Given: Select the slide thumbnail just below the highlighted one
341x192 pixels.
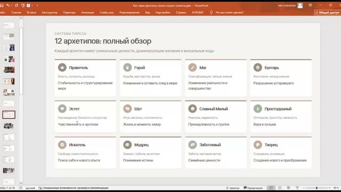Looking at the screenshot, I should click(x=9, y=126).
